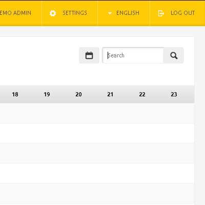Image resolution: width=205 pixels, height=205 pixels.
Task: Focus the Search text field
Action: [133, 55]
